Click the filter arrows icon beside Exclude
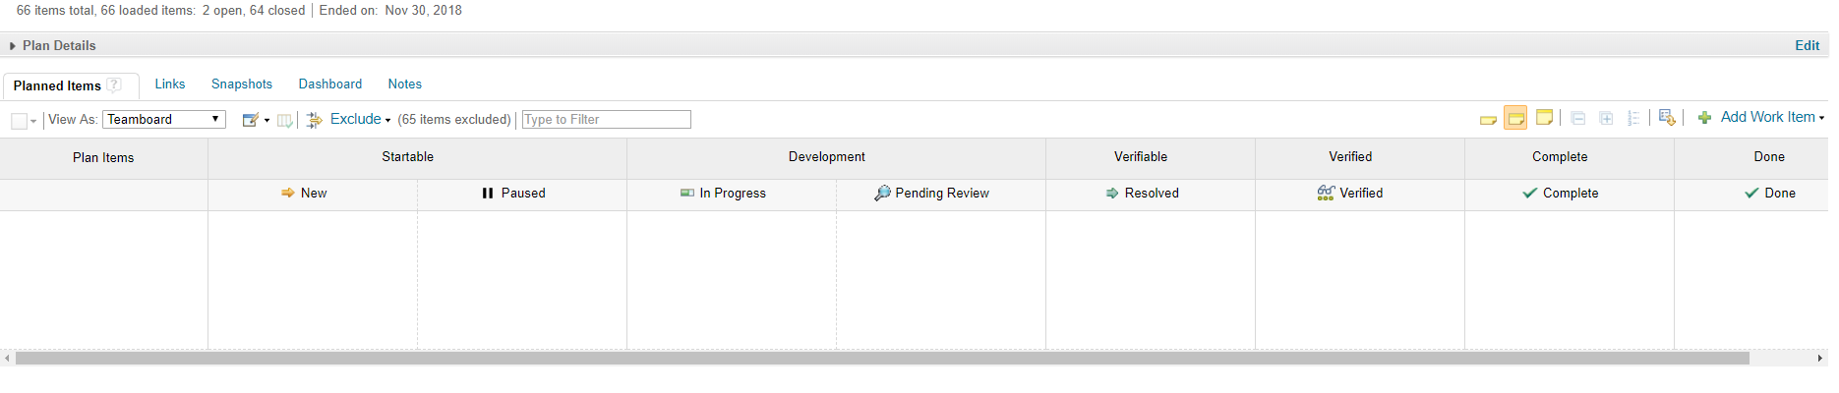Image resolution: width=1839 pixels, height=393 pixels. coord(314,120)
